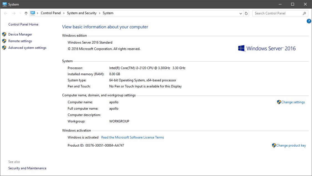The width and height of the screenshot is (312, 176).
Task: Click the shield icon beside Change settings
Action: [279, 102]
